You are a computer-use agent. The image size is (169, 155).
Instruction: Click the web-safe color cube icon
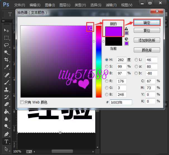[x=126, y=39]
